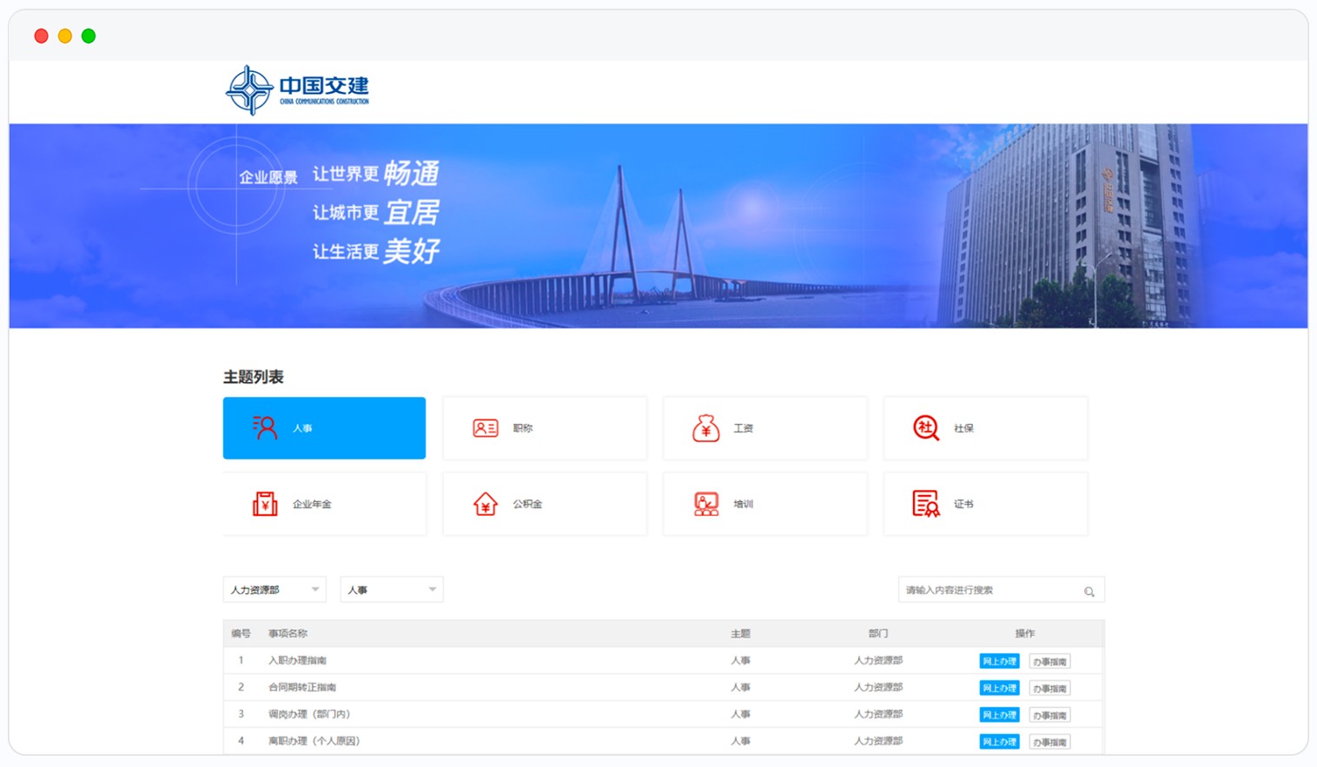This screenshot has width=1317, height=767.
Task: Focus the 请输入内容进行搜索 search field
Action: coord(989,591)
